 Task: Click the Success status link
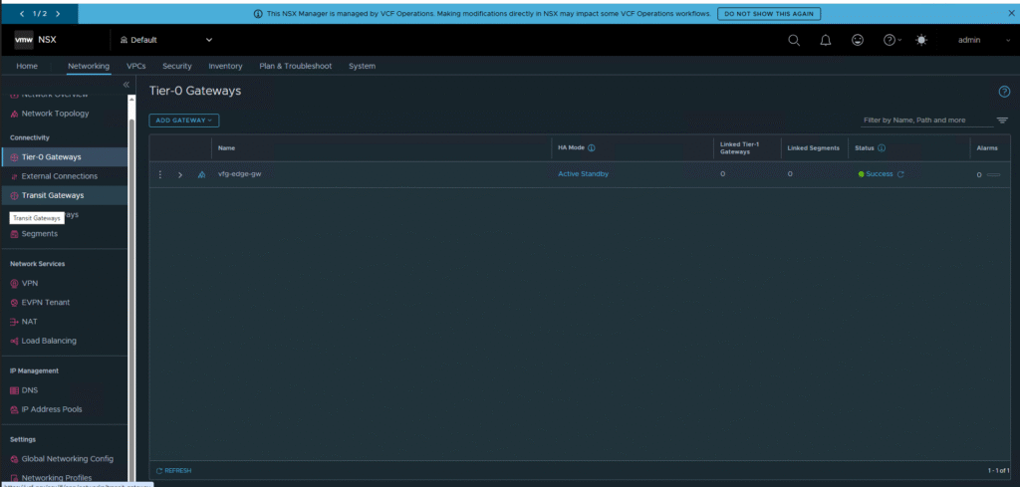click(879, 174)
